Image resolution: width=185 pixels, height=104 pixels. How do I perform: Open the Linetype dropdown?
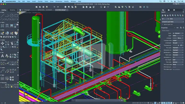[x=178, y=38]
